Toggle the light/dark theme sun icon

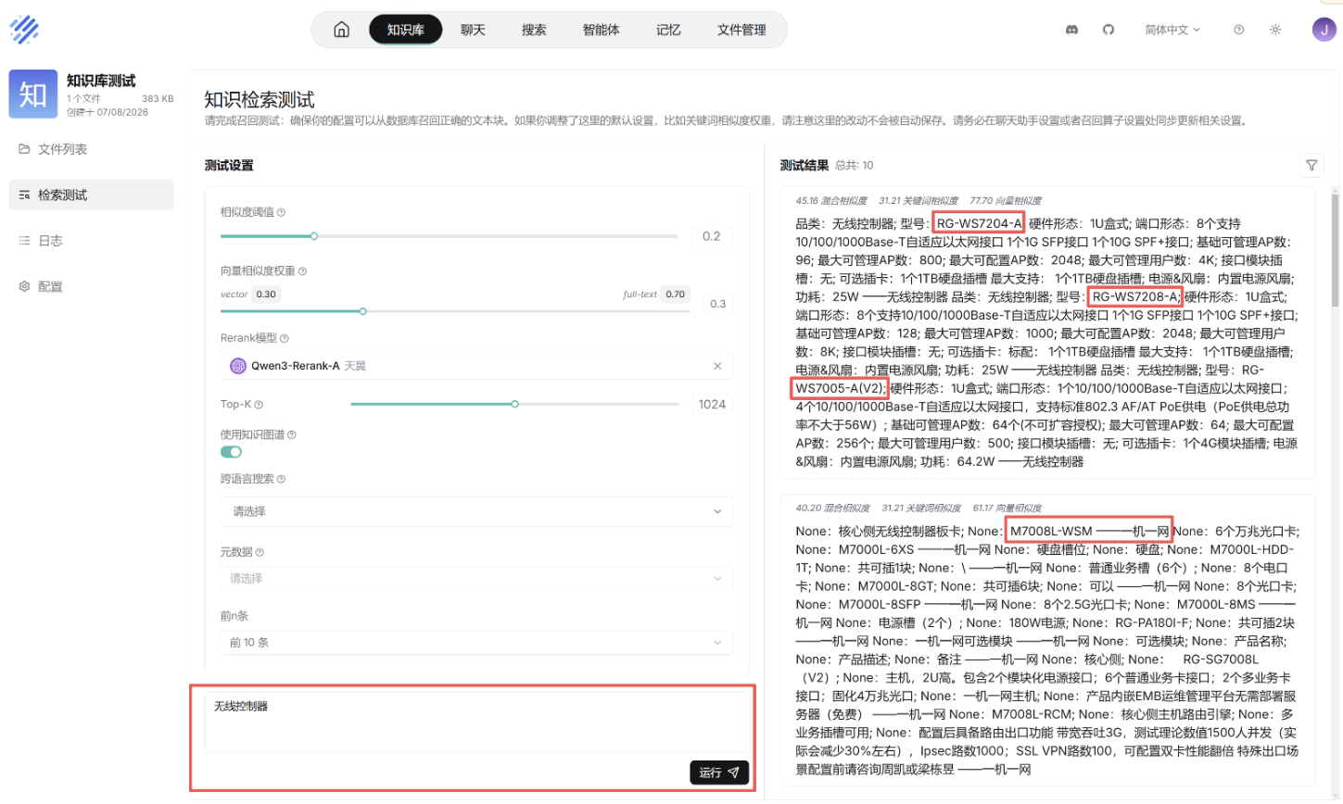[1275, 30]
